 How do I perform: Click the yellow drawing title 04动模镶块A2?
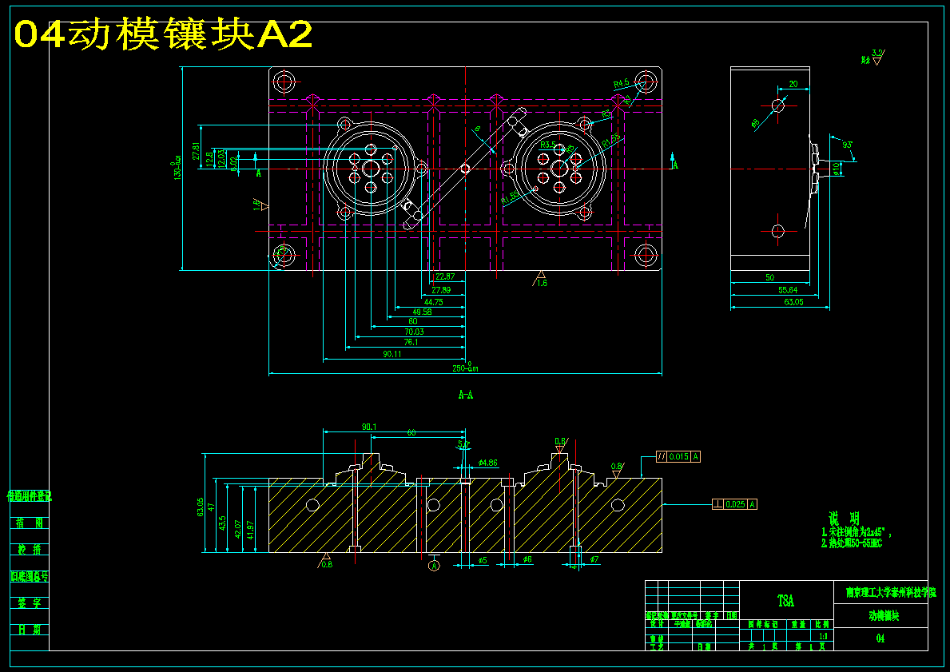point(163,34)
